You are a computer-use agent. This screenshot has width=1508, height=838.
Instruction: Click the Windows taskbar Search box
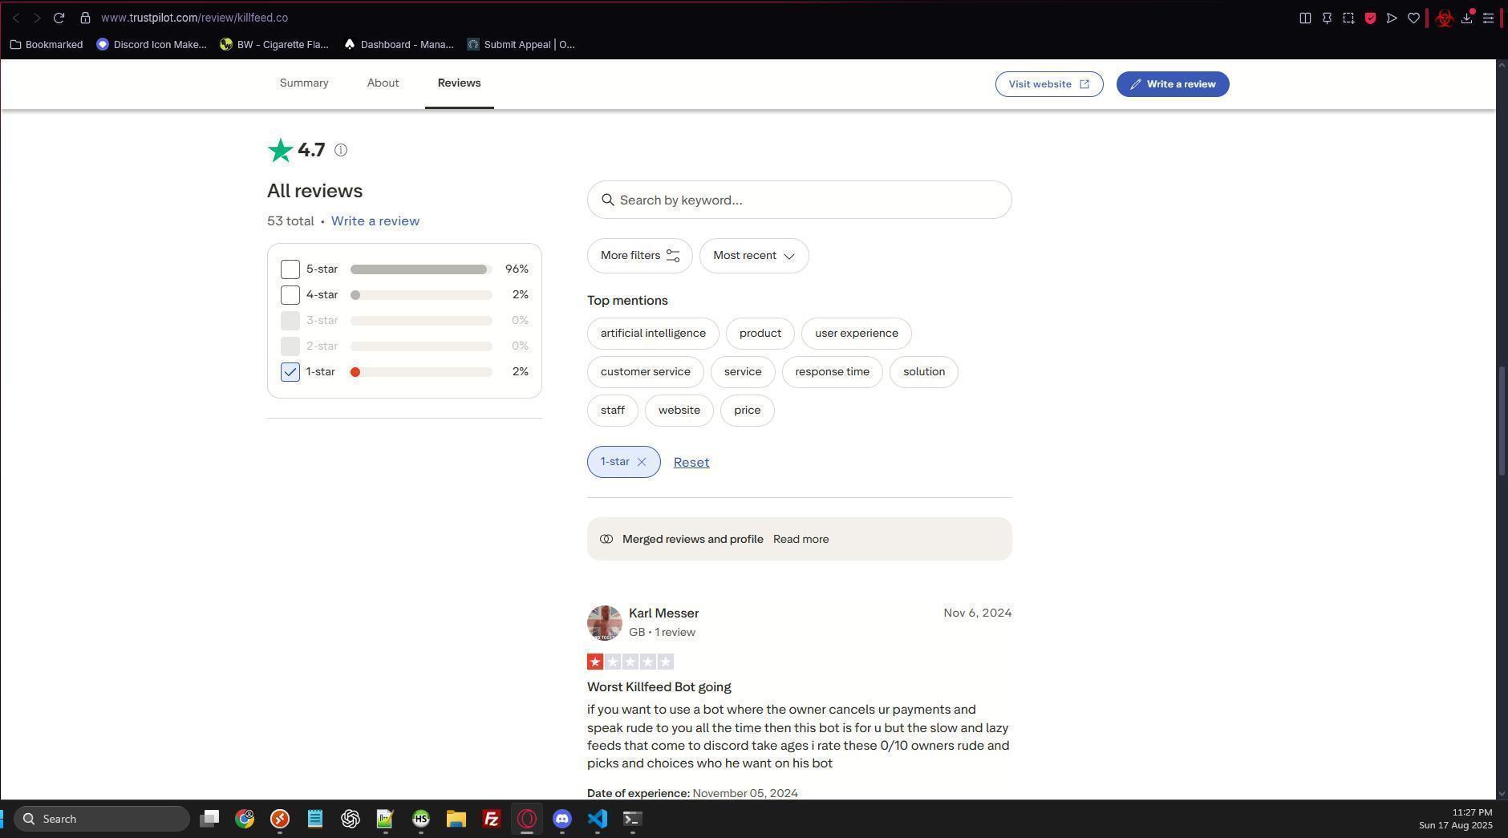(102, 819)
